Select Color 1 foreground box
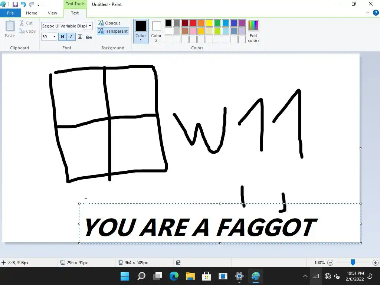 (x=141, y=31)
